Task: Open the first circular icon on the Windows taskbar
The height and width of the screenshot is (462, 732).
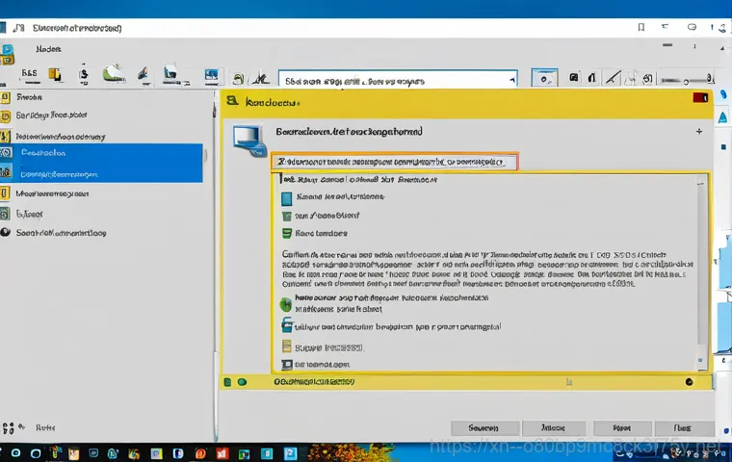Action: pyautogui.click(x=15, y=453)
